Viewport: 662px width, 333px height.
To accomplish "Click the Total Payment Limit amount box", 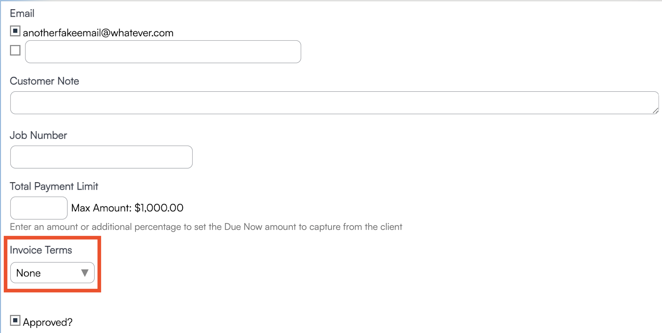I will [x=39, y=208].
